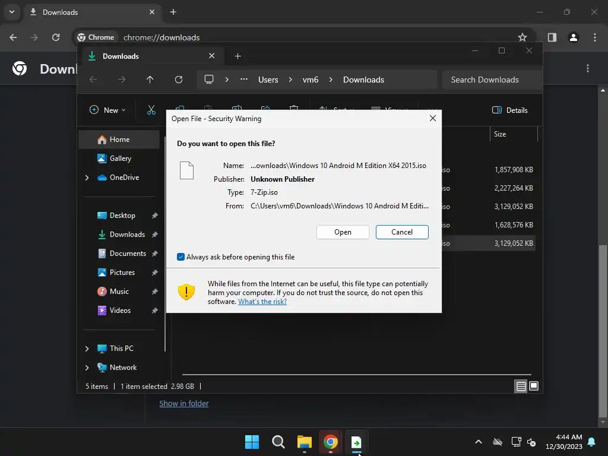
Task: Select the file sized 2,227,264 KB
Action: [514, 188]
